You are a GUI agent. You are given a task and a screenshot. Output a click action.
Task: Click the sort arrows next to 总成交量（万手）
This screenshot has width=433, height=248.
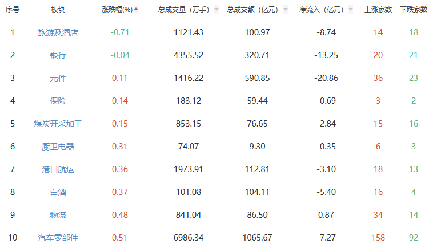216,10
